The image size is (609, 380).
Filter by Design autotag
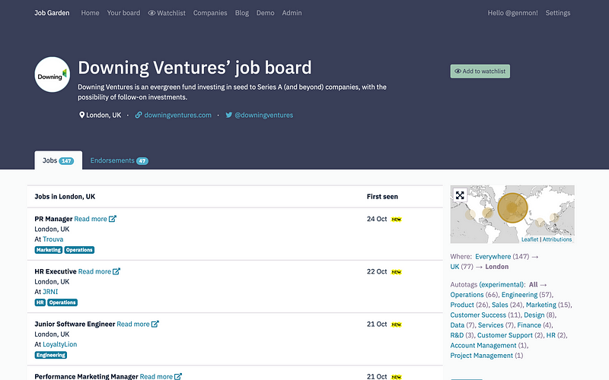[534, 315]
